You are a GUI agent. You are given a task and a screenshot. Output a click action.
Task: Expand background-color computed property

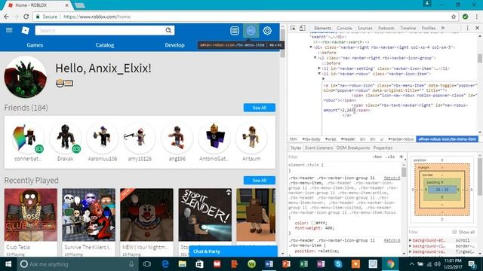click(x=410, y=251)
